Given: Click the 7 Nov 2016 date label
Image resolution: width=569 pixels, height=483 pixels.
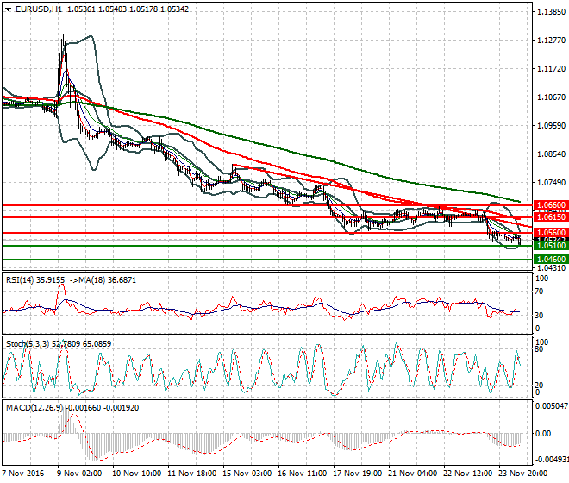Looking at the screenshot, I should [23, 474].
